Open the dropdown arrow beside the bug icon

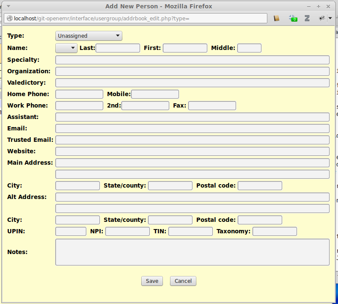point(330,18)
